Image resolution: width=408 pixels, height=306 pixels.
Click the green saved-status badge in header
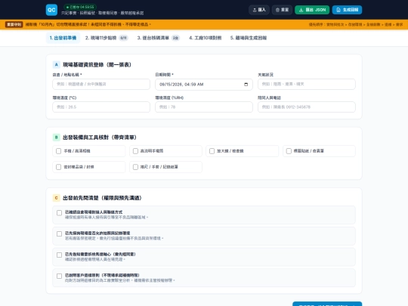click(x=80, y=7)
